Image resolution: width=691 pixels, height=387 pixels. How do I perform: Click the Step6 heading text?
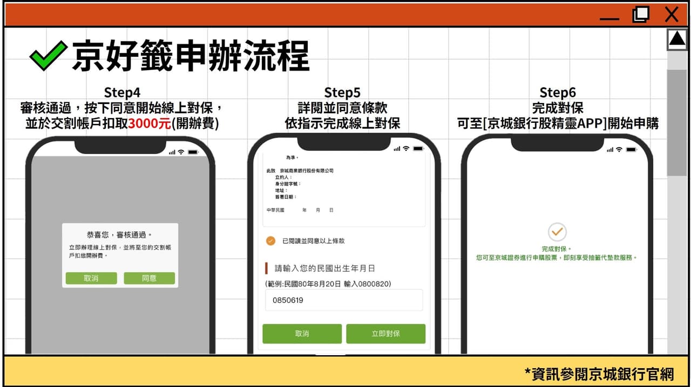558,92
